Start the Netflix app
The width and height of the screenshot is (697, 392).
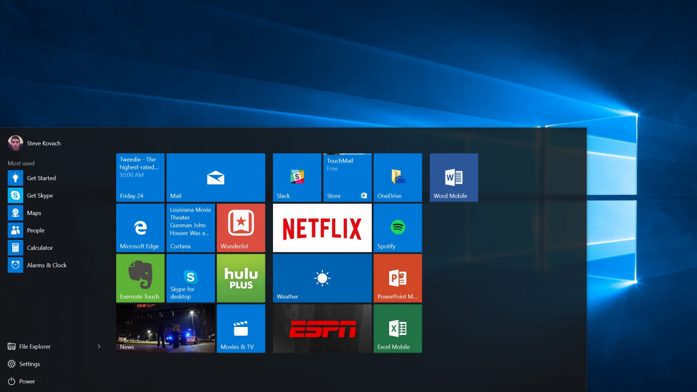(322, 228)
